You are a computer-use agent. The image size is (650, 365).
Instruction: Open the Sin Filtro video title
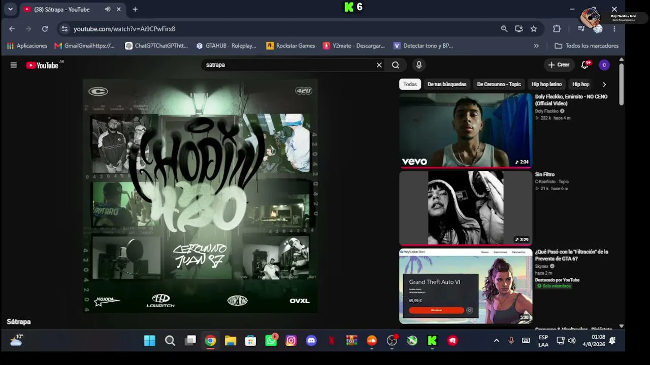click(x=544, y=174)
